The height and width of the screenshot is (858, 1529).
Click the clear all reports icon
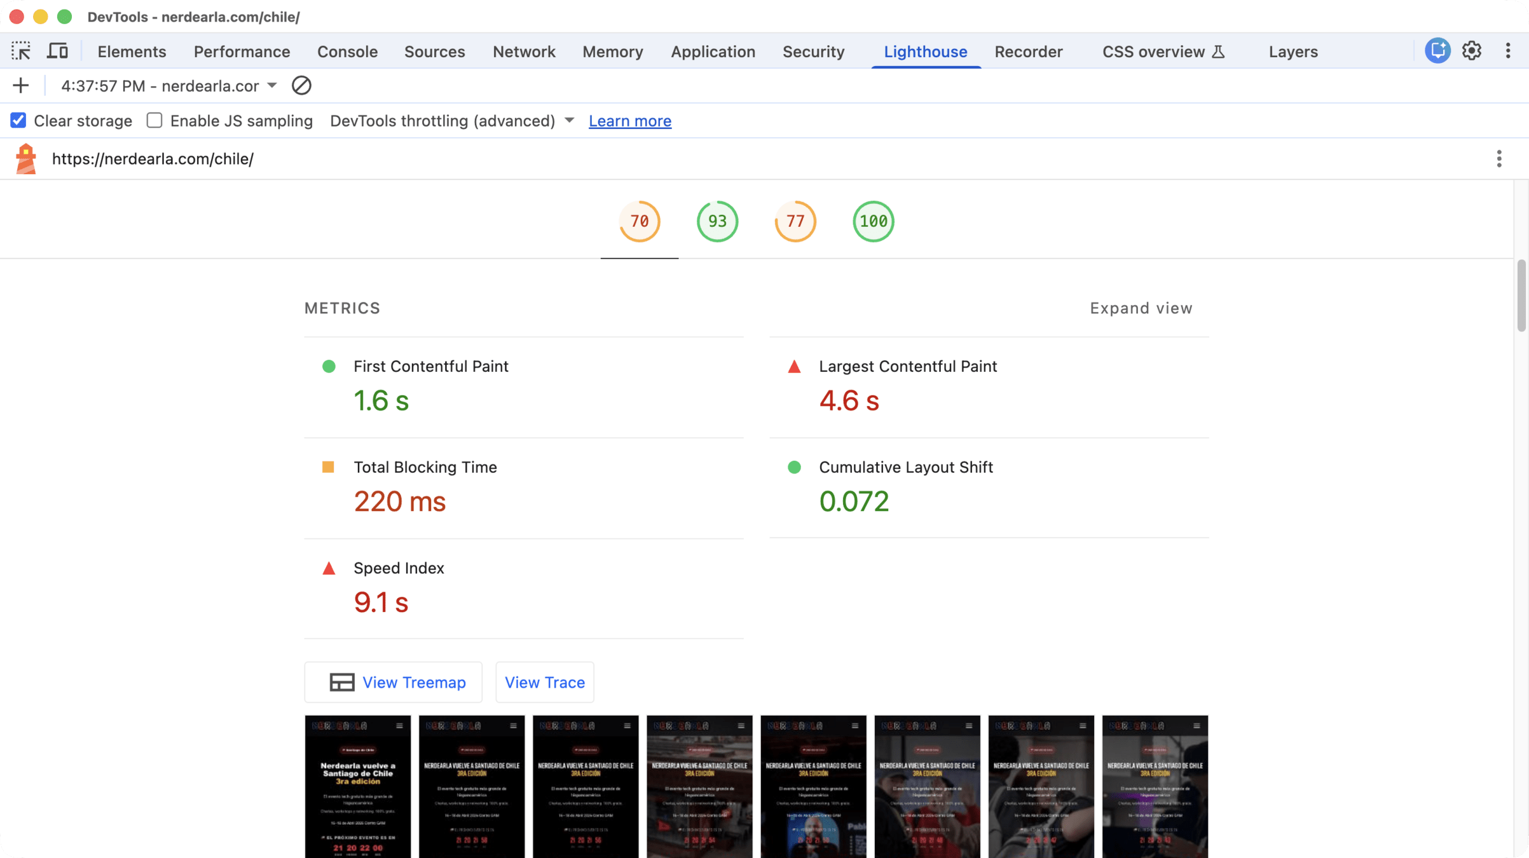(x=301, y=86)
